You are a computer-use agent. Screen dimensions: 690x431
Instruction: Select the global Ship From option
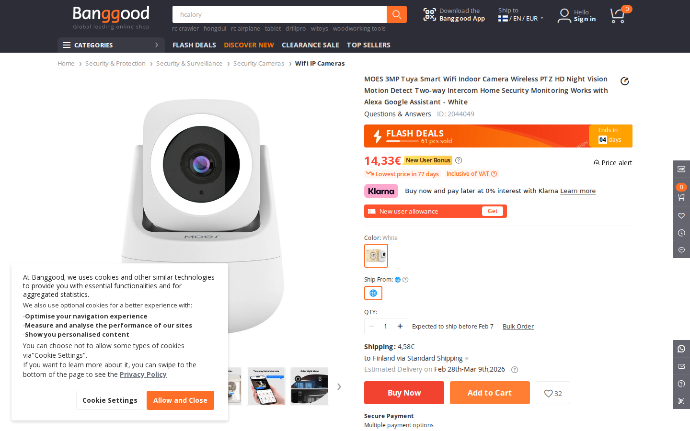click(373, 293)
